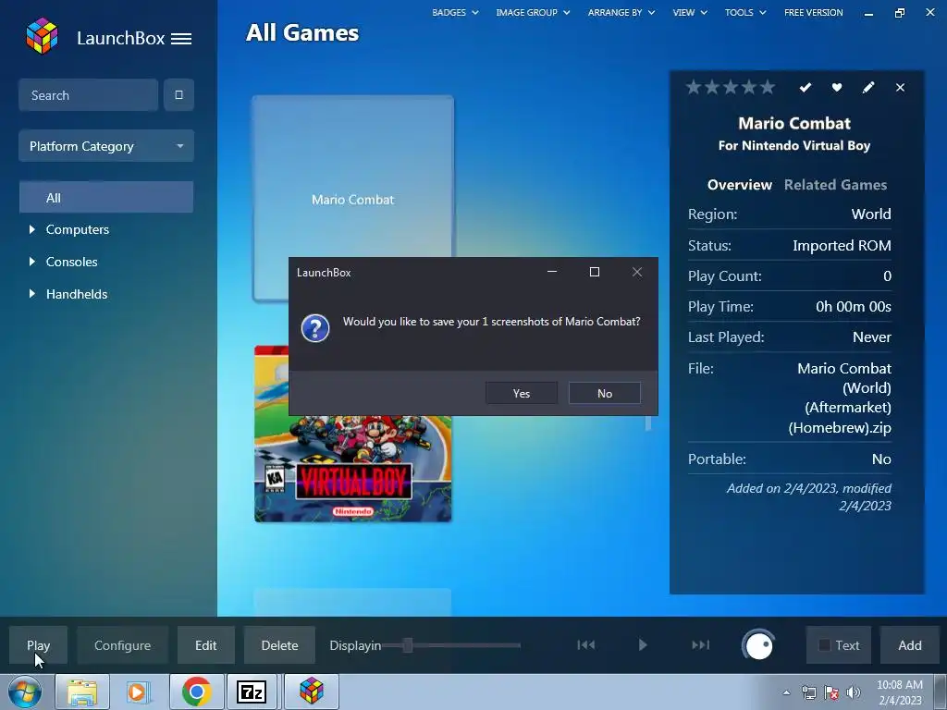Show hidden tray icons arrow
Viewport: 947px width, 710px height.
786,692
